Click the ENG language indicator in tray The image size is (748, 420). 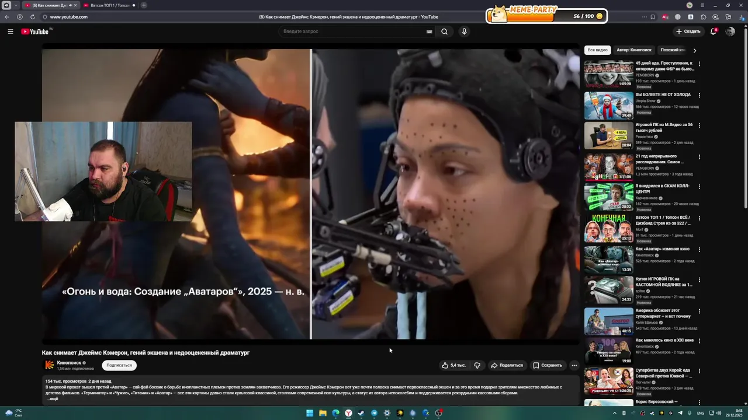pos(701,413)
